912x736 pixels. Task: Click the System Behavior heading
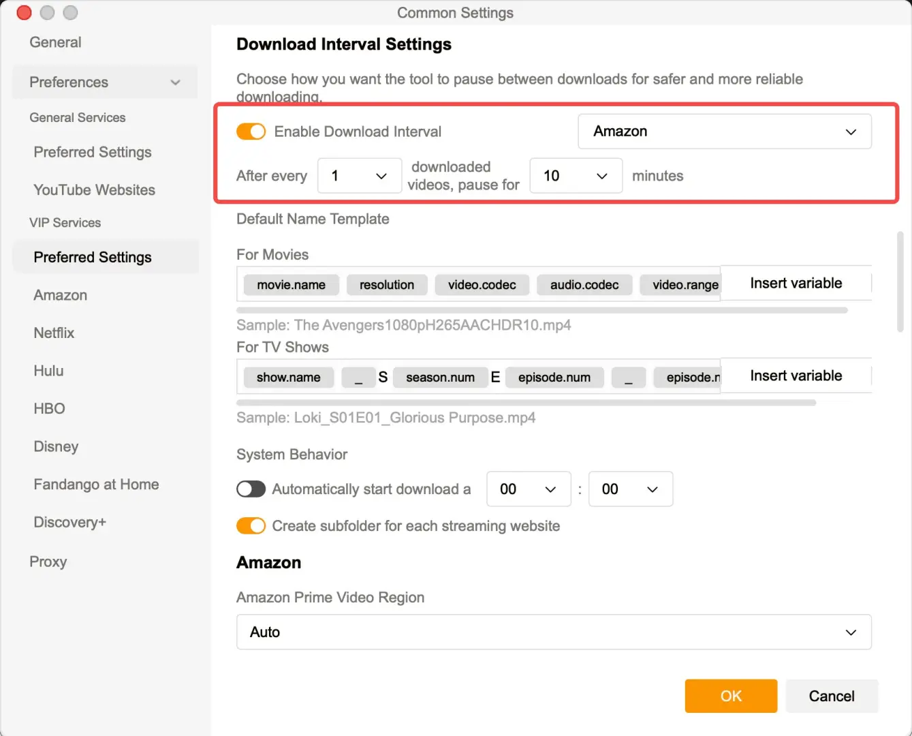pyautogui.click(x=292, y=455)
